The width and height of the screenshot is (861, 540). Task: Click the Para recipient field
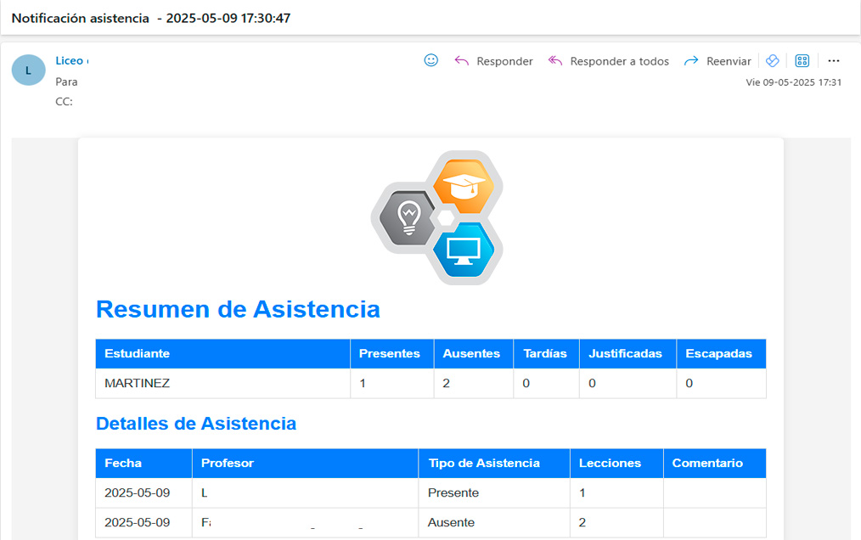click(67, 82)
